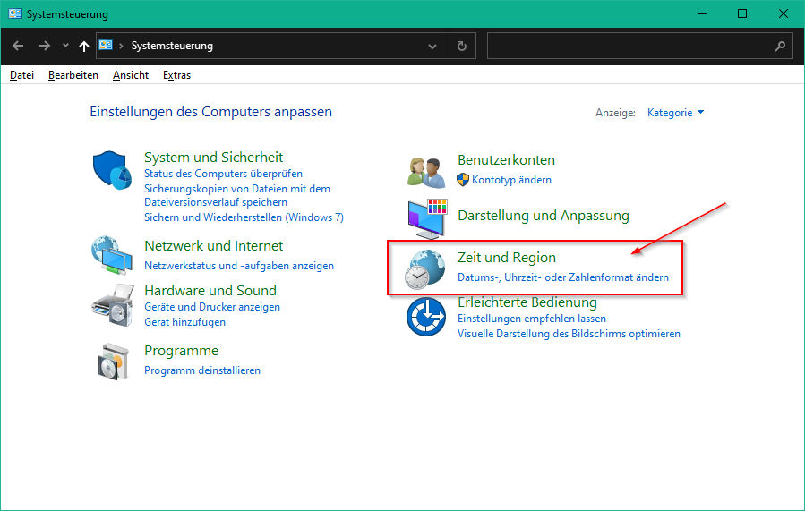Click the Systemsteuerung title bar icon

(15, 13)
